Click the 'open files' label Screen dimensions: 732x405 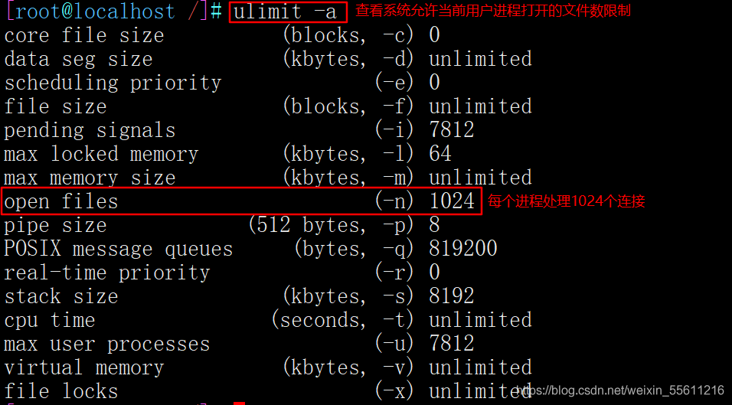coord(61,201)
